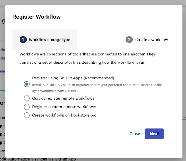Click the Register Workflow dialog title

coord(36,17)
